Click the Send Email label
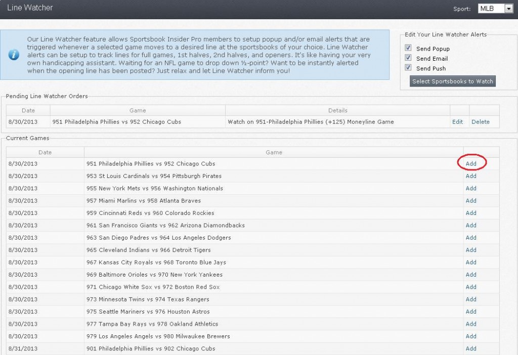 (x=432, y=59)
